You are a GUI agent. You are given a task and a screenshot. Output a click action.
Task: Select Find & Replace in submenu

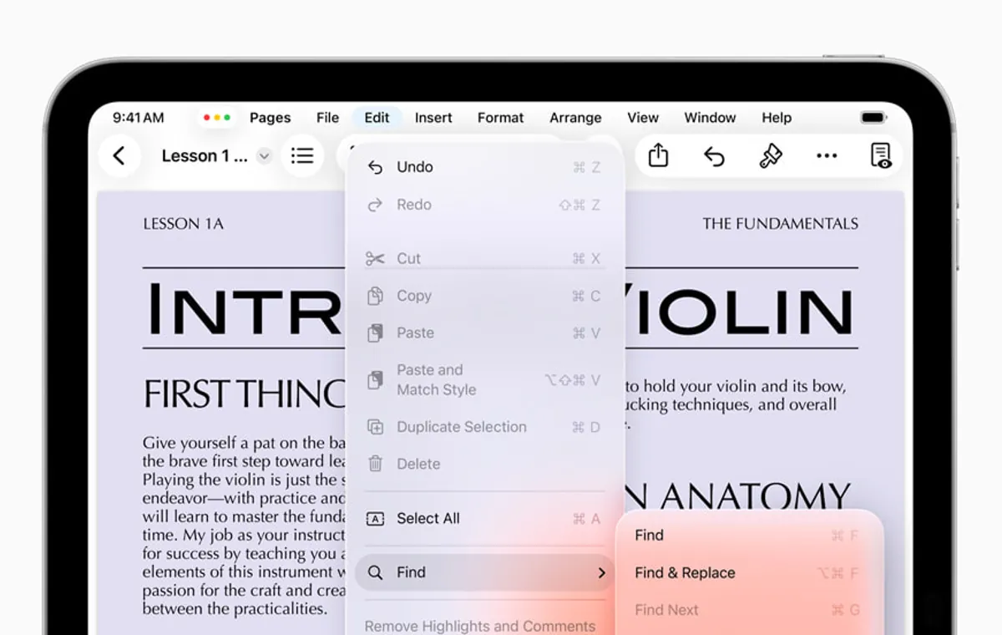pyautogui.click(x=685, y=572)
